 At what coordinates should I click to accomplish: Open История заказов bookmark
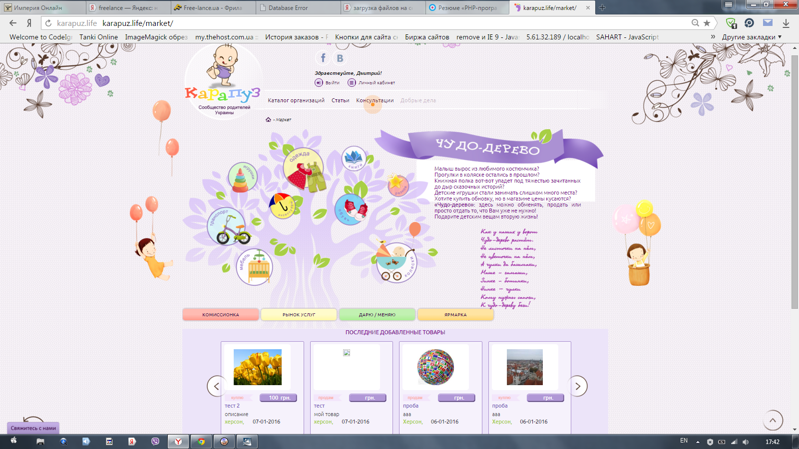pos(296,37)
